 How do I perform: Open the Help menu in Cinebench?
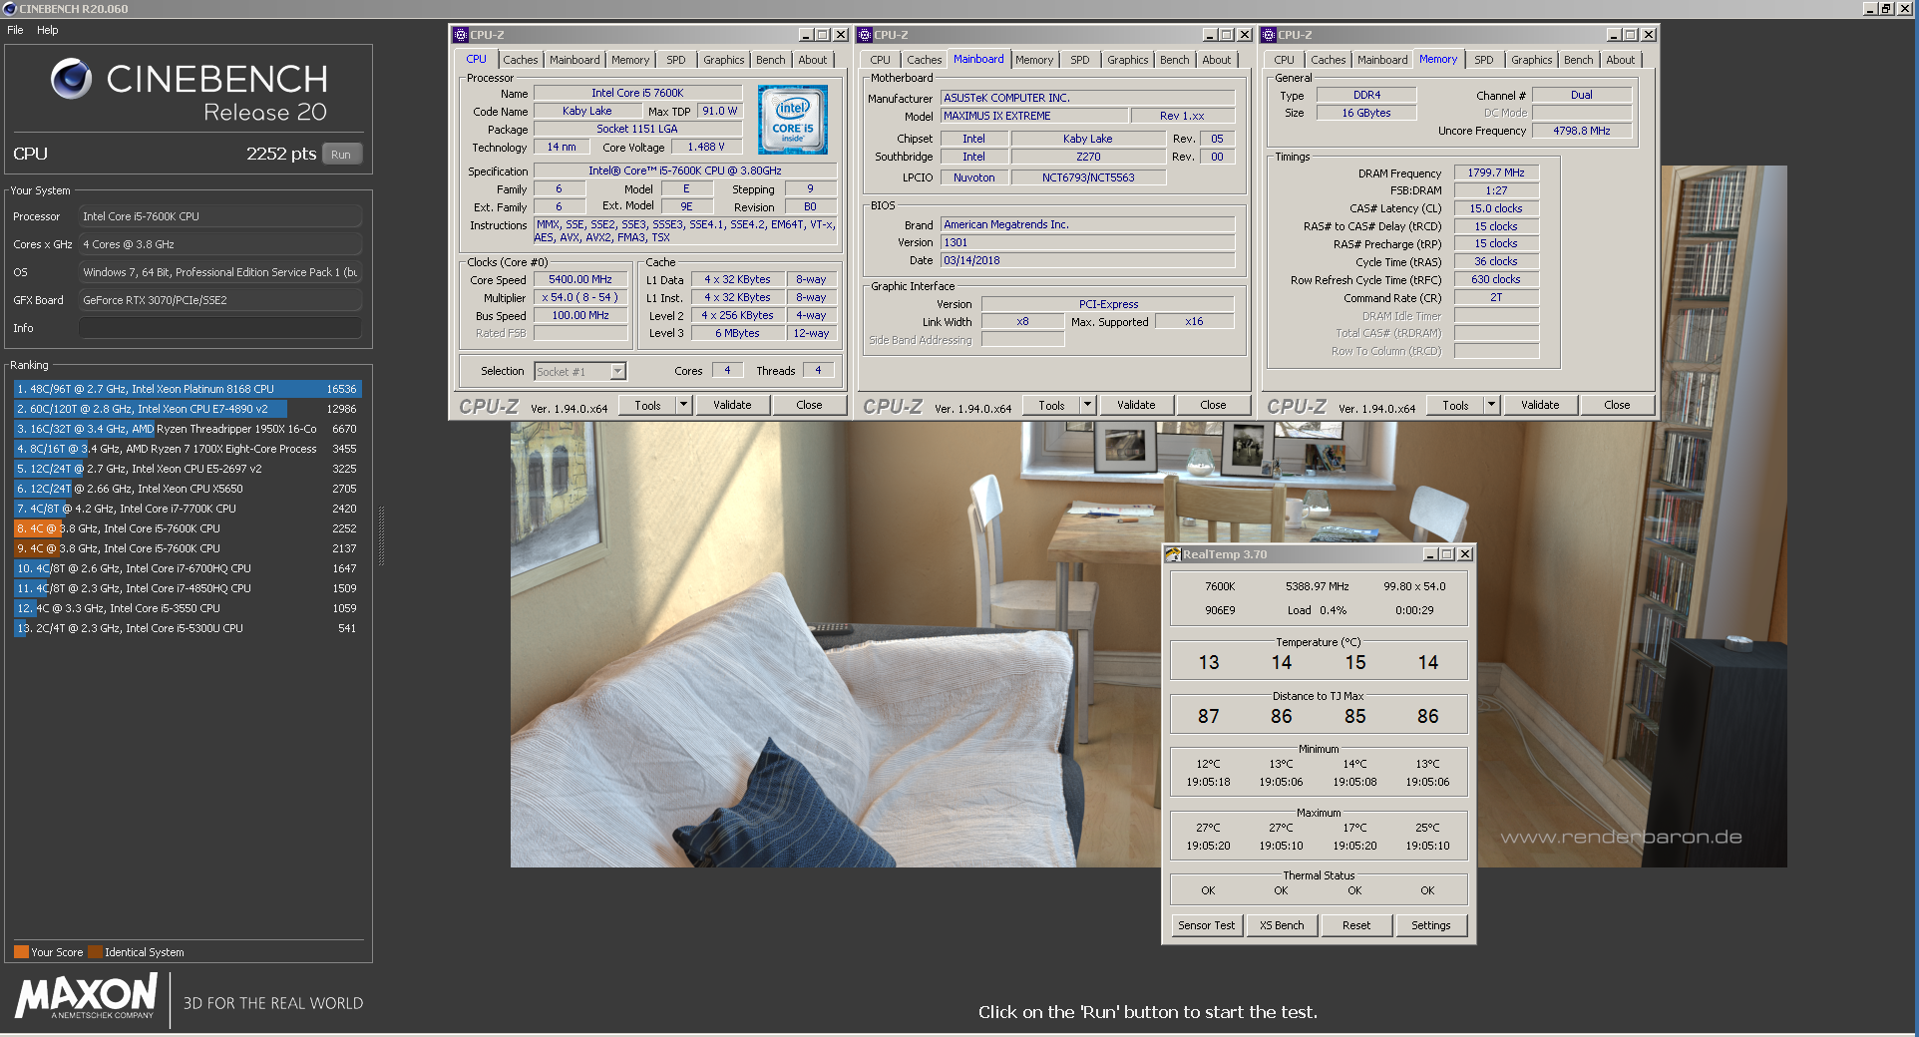(x=48, y=30)
